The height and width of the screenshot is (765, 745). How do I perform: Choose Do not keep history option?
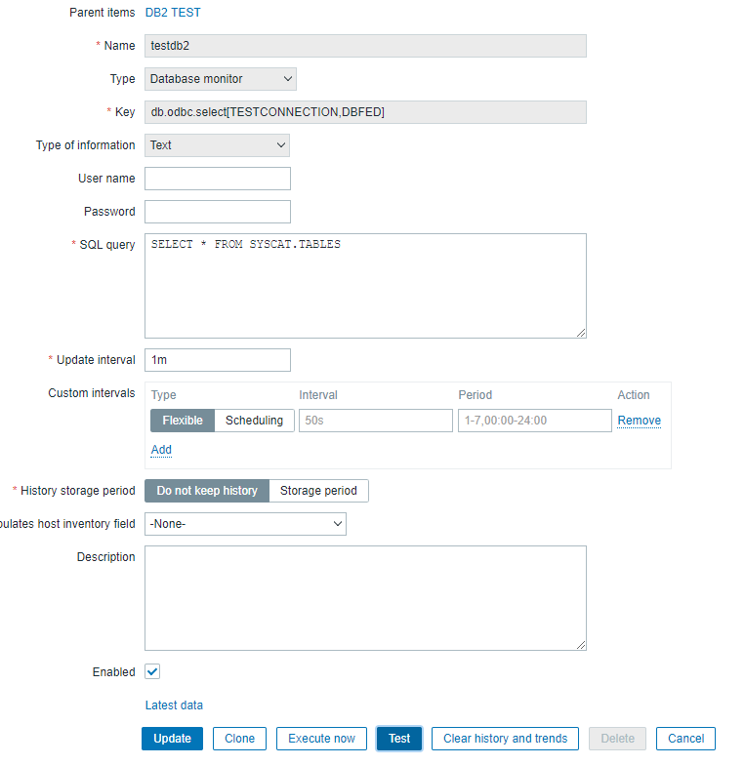point(207,491)
